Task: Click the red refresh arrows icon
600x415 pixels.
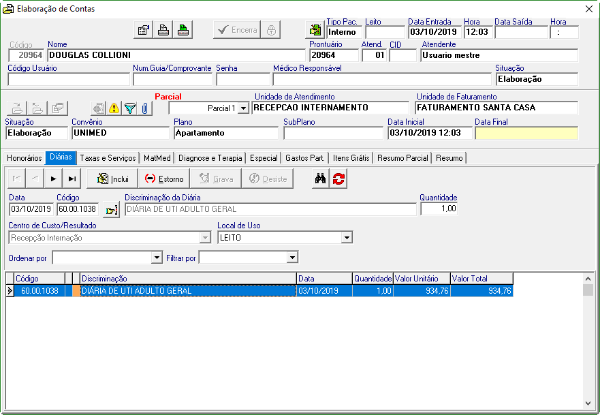Action: 338,179
